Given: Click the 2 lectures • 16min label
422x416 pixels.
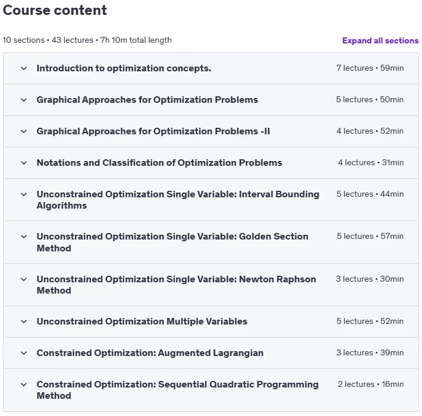Looking at the screenshot, I should (x=371, y=384).
